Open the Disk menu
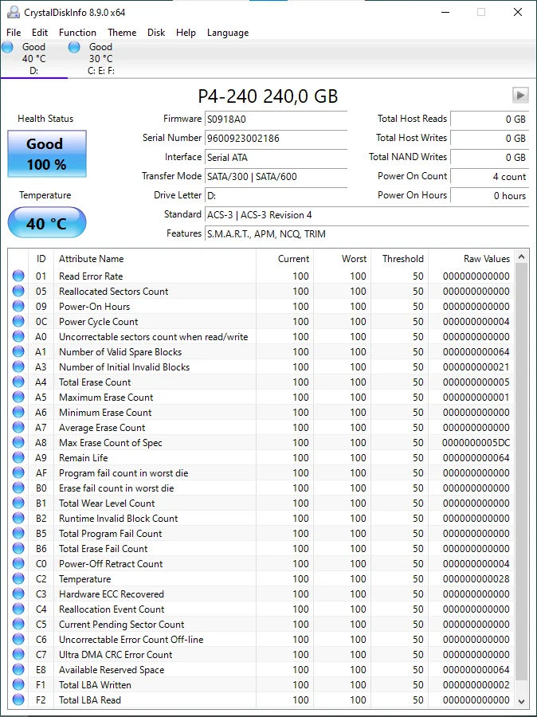Viewport: 537px width, 717px height. [x=156, y=33]
